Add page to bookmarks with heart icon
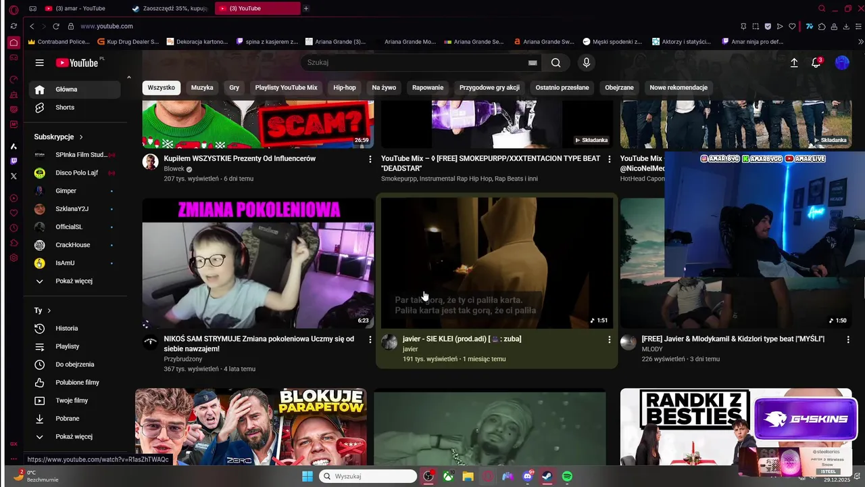 click(x=792, y=26)
